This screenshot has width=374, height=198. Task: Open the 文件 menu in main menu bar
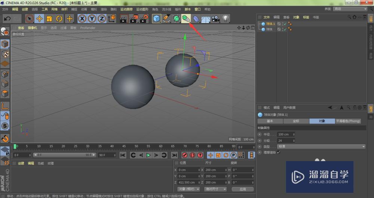[5, 9]
